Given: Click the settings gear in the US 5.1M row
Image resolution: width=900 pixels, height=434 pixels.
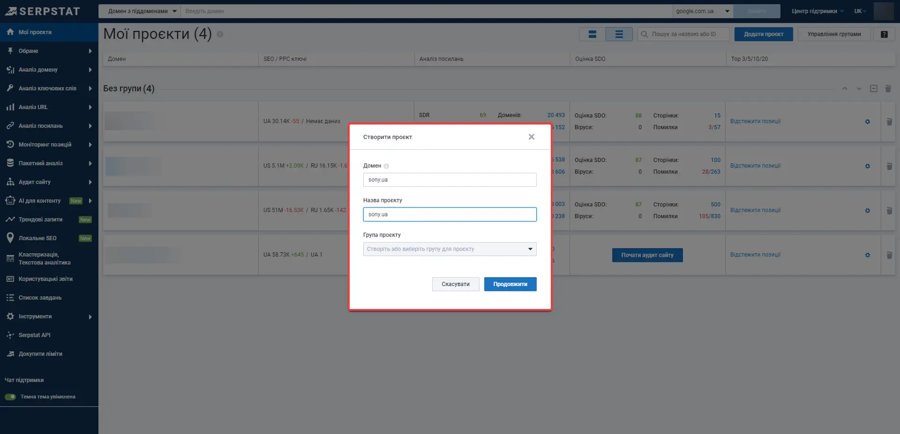Looking at the screenshot, I should 868,166.
